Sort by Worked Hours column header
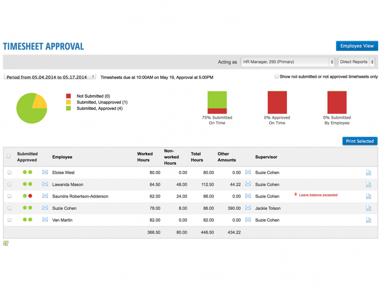This screenshot has height=287, width=383. 145,157
